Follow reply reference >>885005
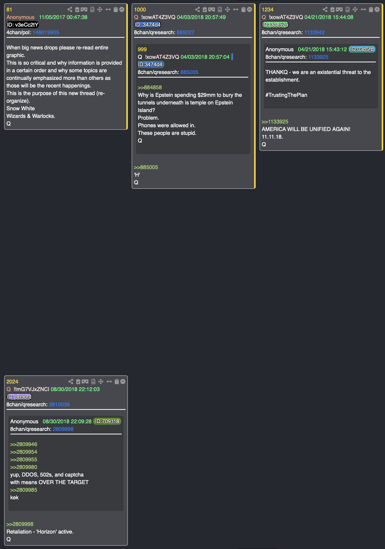 pyautogui.click(x=146, y=167)
